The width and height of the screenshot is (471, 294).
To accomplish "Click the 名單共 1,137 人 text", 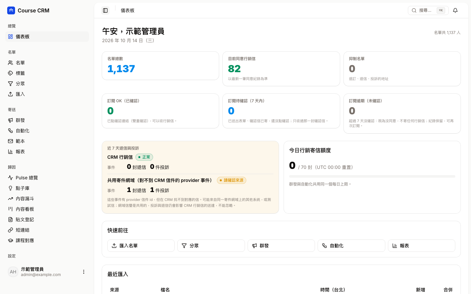I will [x=447, y=33].
